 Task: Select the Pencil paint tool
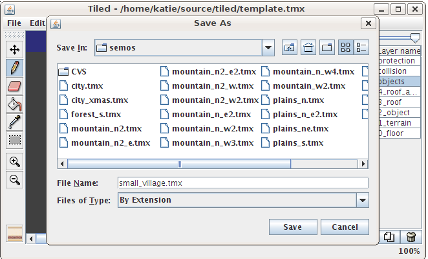[14, 67]
